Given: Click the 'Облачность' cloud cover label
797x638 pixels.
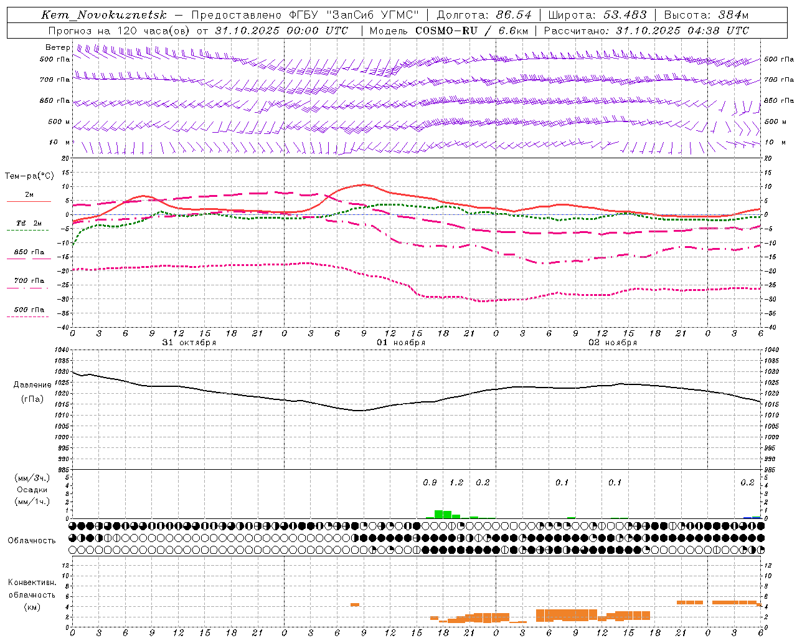Looking at the screenshot, I should click(32, 541).
